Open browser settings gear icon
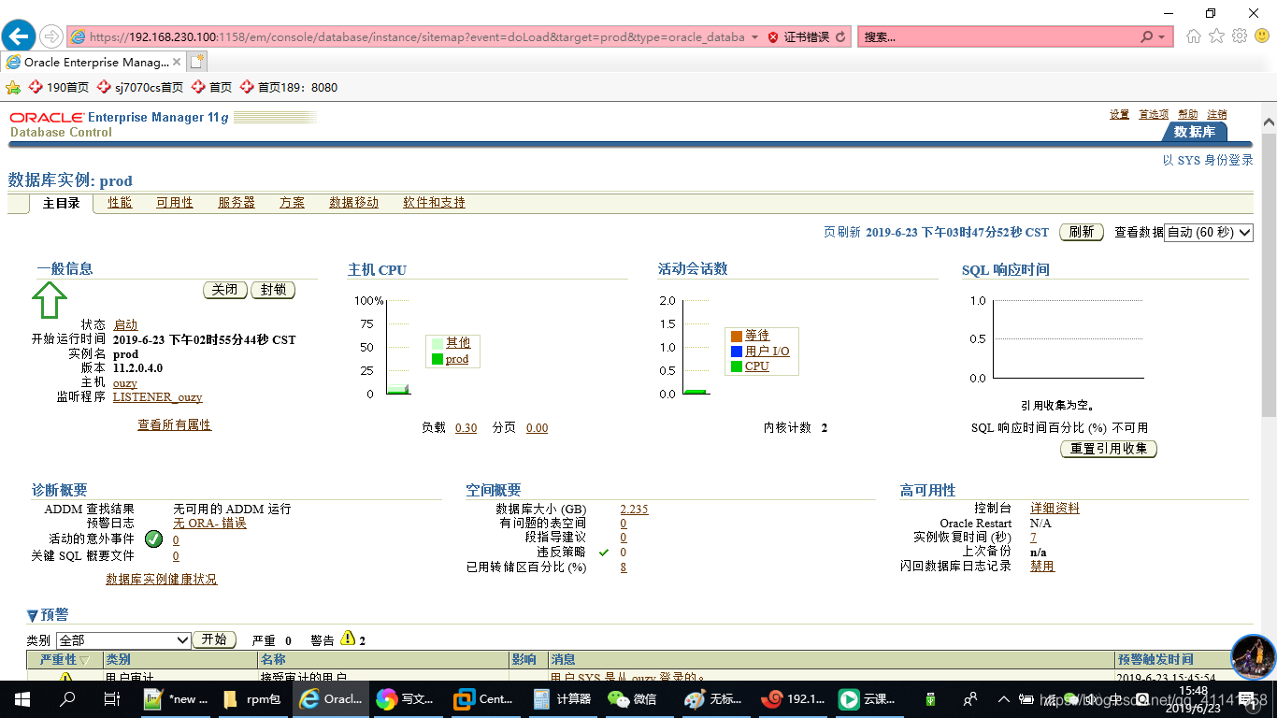Viewport: 1277px width, 718px height. click(1240, 36)
